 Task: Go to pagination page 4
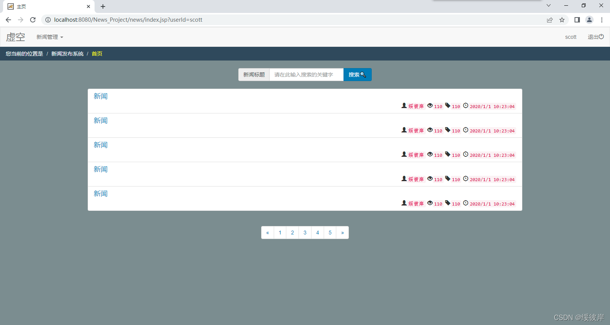tap(318, 233)
